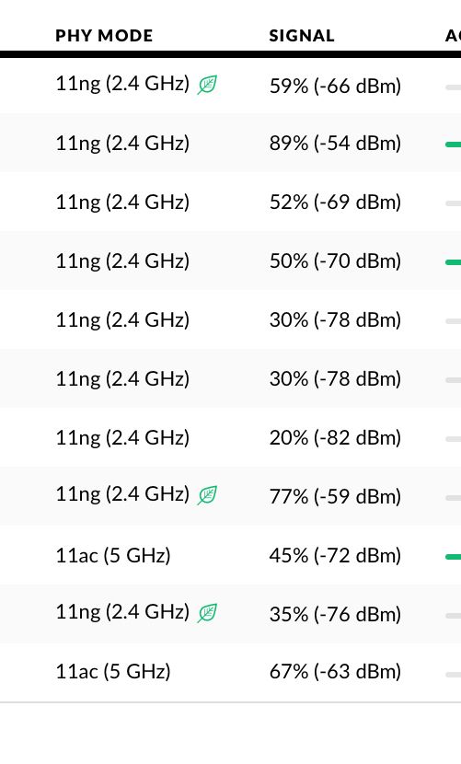Screen dimensions: 461x764
Task: Sort by the SIGNAL column header
Action: [302, 36]
